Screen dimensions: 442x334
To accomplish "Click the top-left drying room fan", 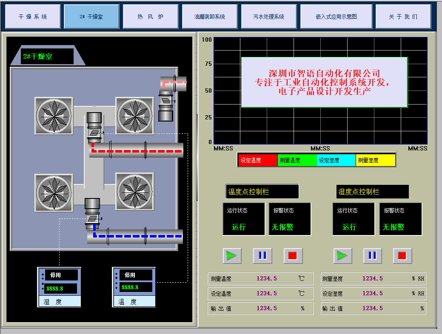I will (54, 116).
